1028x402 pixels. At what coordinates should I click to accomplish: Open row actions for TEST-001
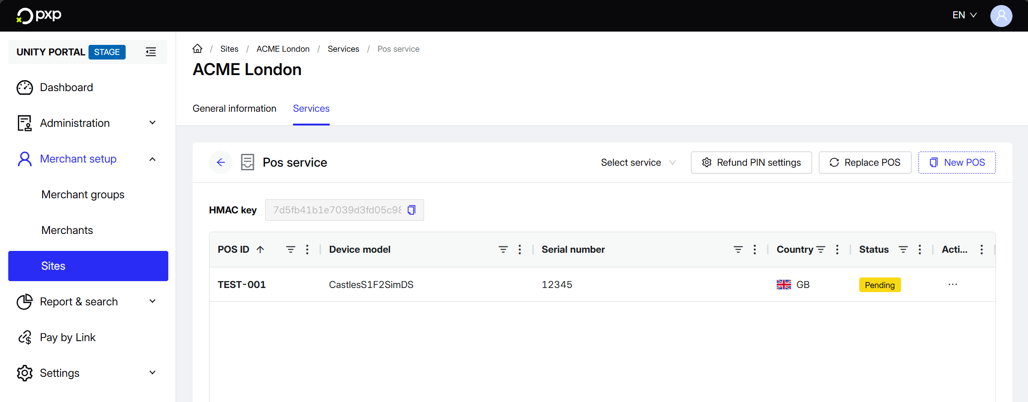952,284
